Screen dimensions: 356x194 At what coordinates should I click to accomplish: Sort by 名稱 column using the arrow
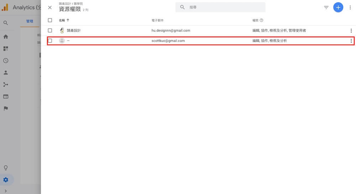click(x=68, y=20)
